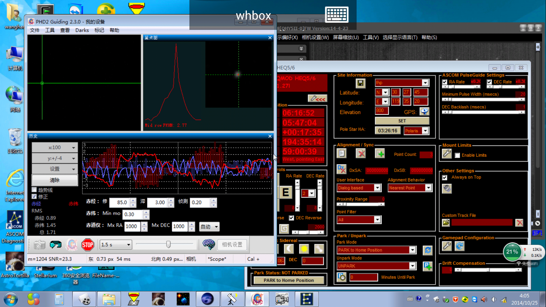Open the UNPARK mode dropdown

(377, 266)
